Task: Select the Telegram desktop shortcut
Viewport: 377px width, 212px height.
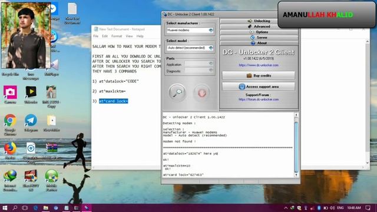Action: (31, 123)
